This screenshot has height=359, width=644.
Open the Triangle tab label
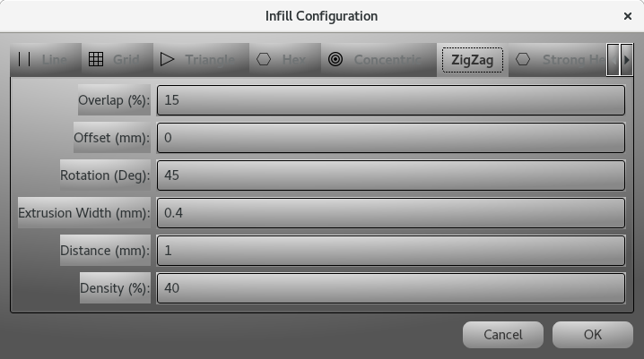click(x=210, y=60)
